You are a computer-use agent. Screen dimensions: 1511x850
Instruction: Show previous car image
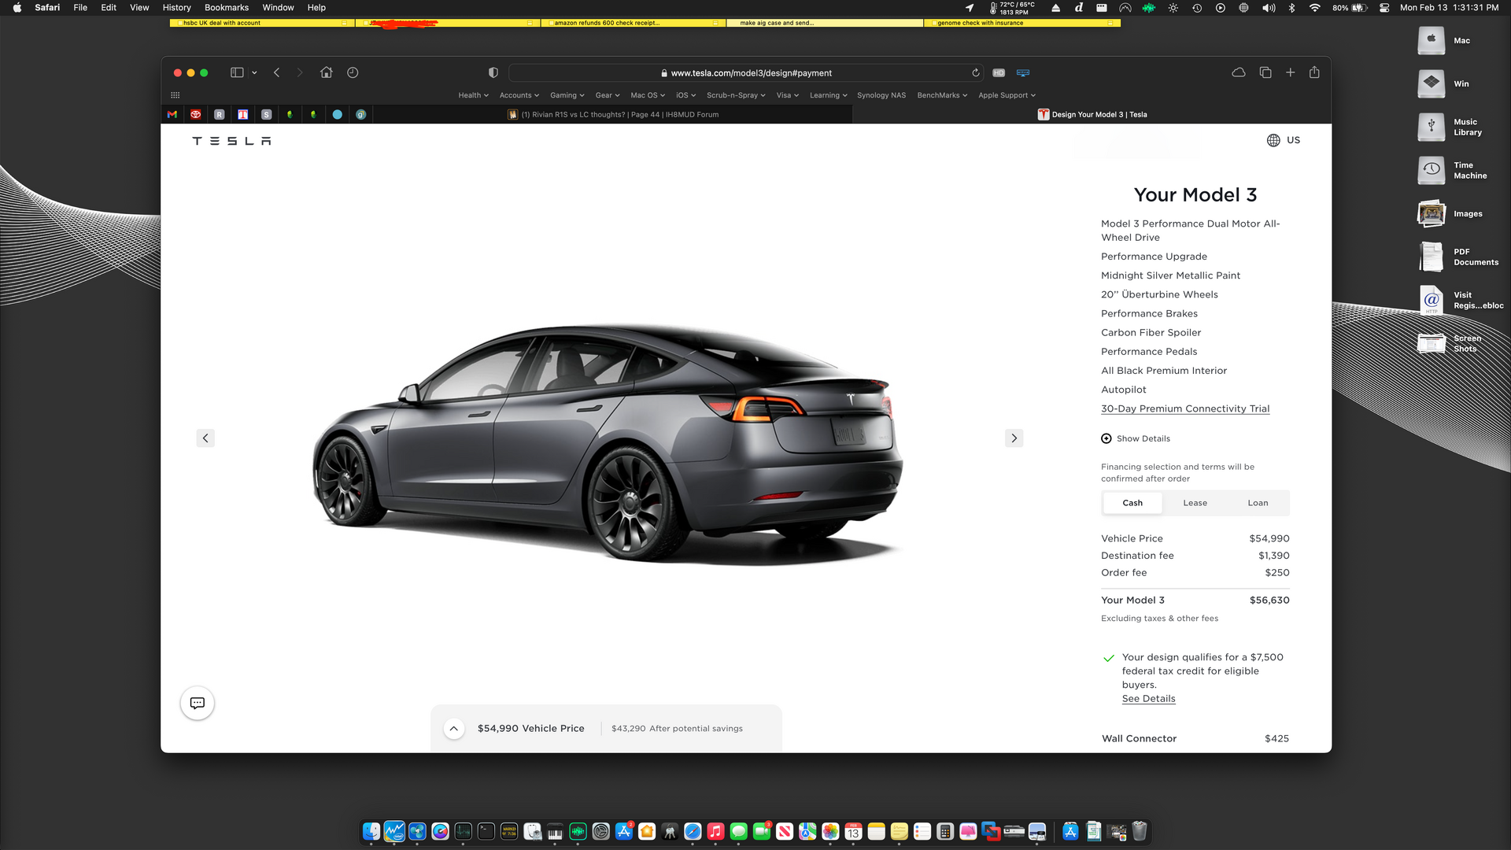(x=205, y=438)
